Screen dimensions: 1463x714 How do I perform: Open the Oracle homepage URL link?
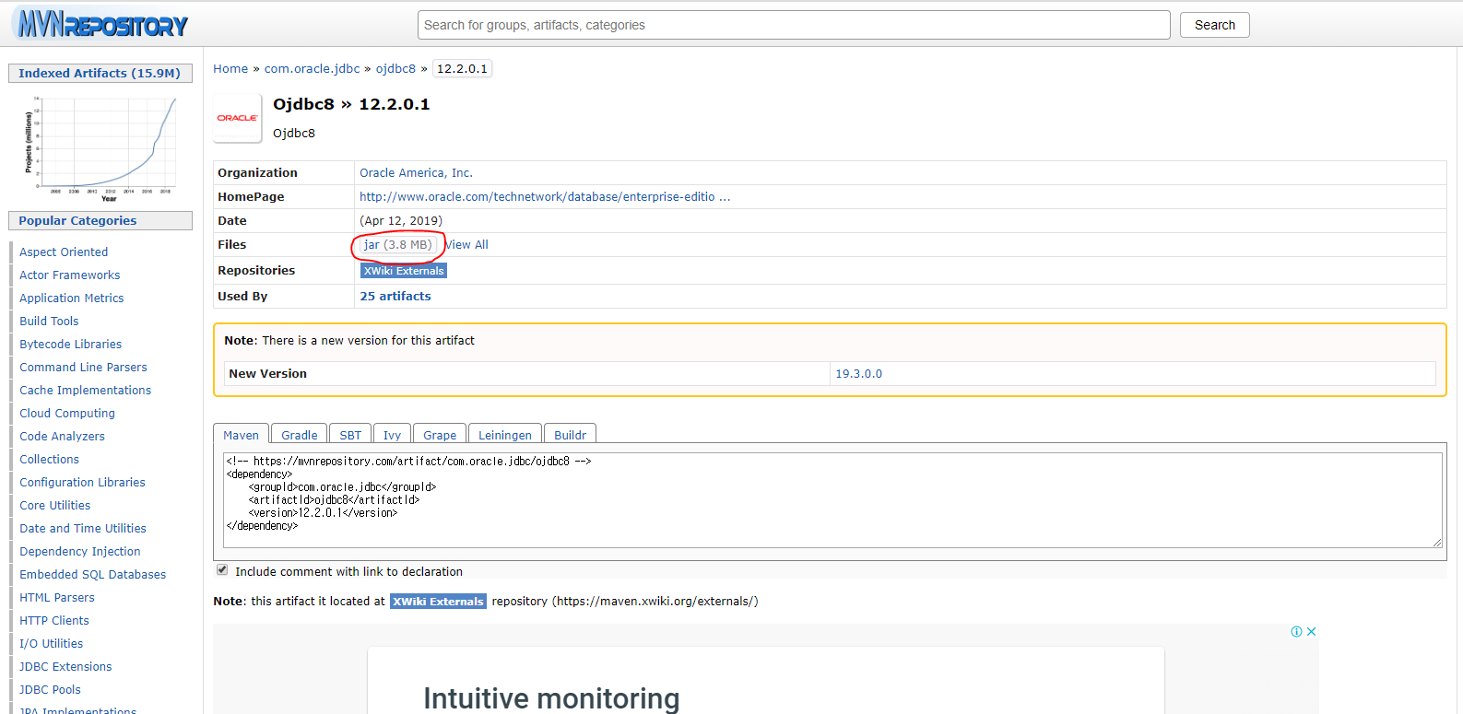(x=545, y=197)
